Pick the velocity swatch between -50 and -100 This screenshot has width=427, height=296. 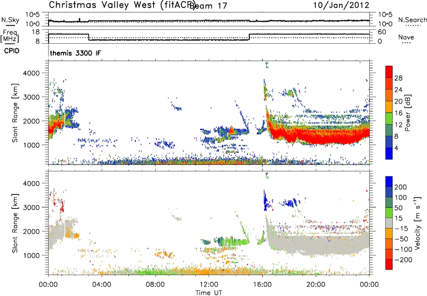click(x=389, y=244)
